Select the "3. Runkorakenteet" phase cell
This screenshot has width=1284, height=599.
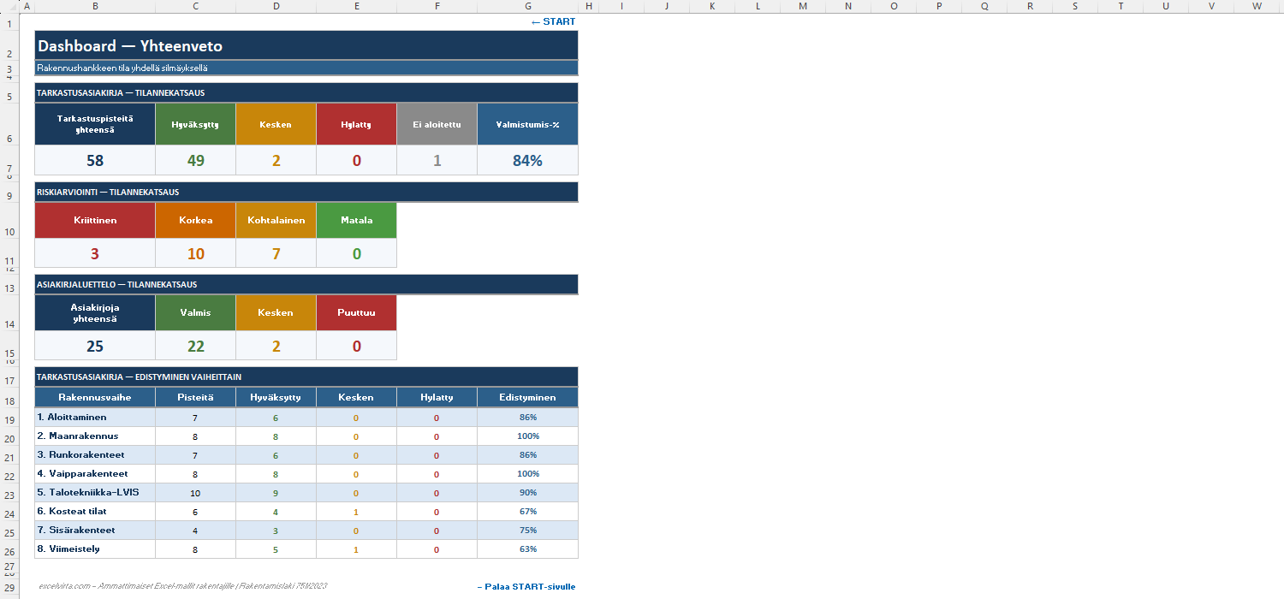[x=95, y=455]
